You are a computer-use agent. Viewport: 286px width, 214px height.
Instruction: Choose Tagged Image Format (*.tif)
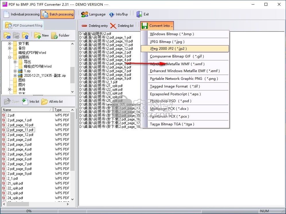(x=184, y=86)
